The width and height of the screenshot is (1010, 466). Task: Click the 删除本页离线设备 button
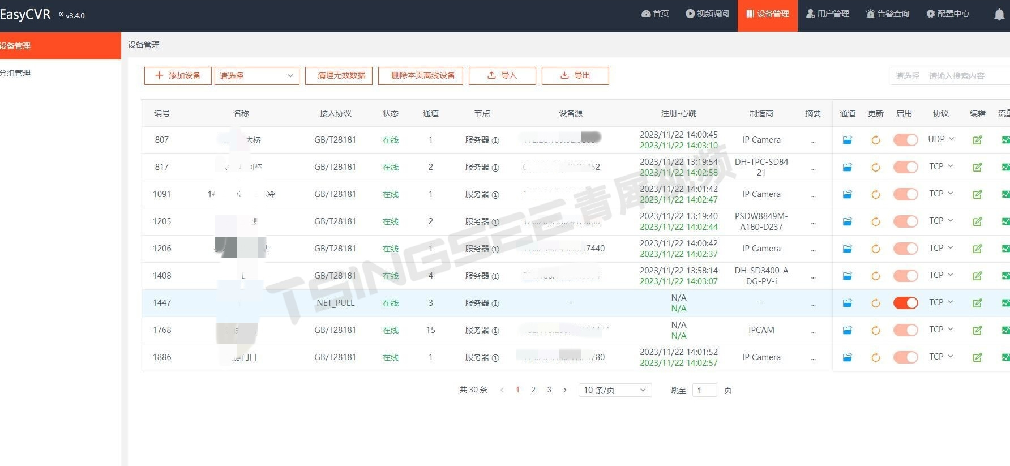(421, 76)
